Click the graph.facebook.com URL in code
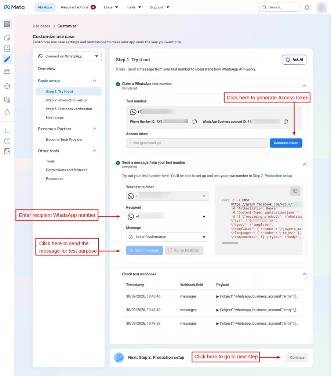The width and height of the screenshot is (331, 376). 262,204
